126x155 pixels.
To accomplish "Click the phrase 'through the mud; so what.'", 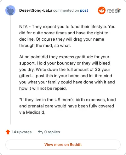I will coord(45,45).
